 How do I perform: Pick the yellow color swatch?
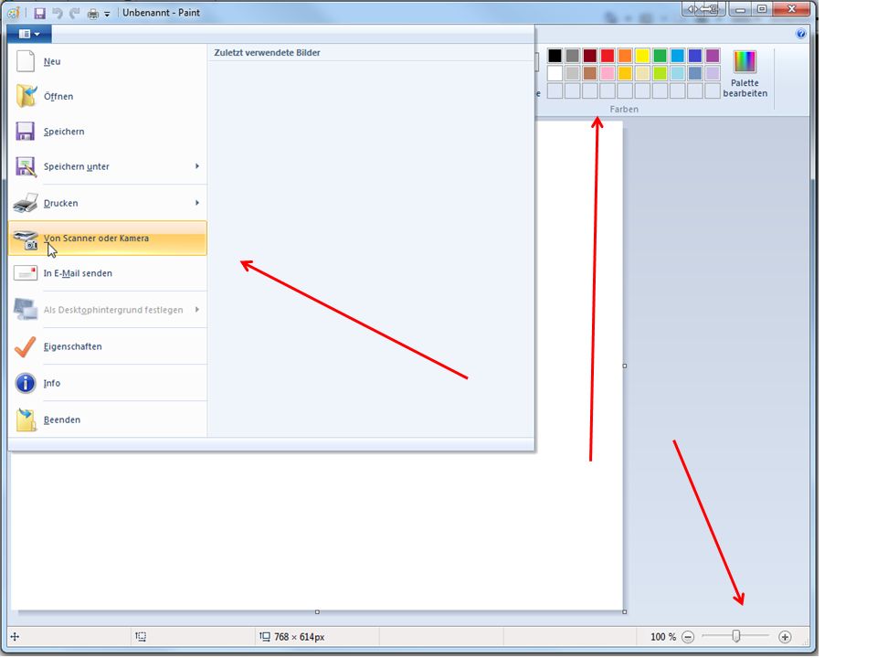coord(642,56)
